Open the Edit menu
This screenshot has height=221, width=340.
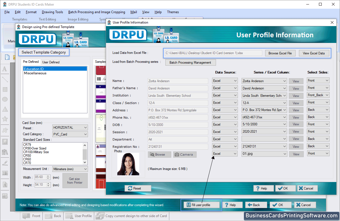(x=18, y=12)
